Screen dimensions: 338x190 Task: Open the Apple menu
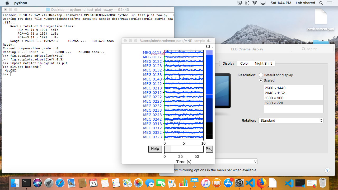[x=7, y=3]
